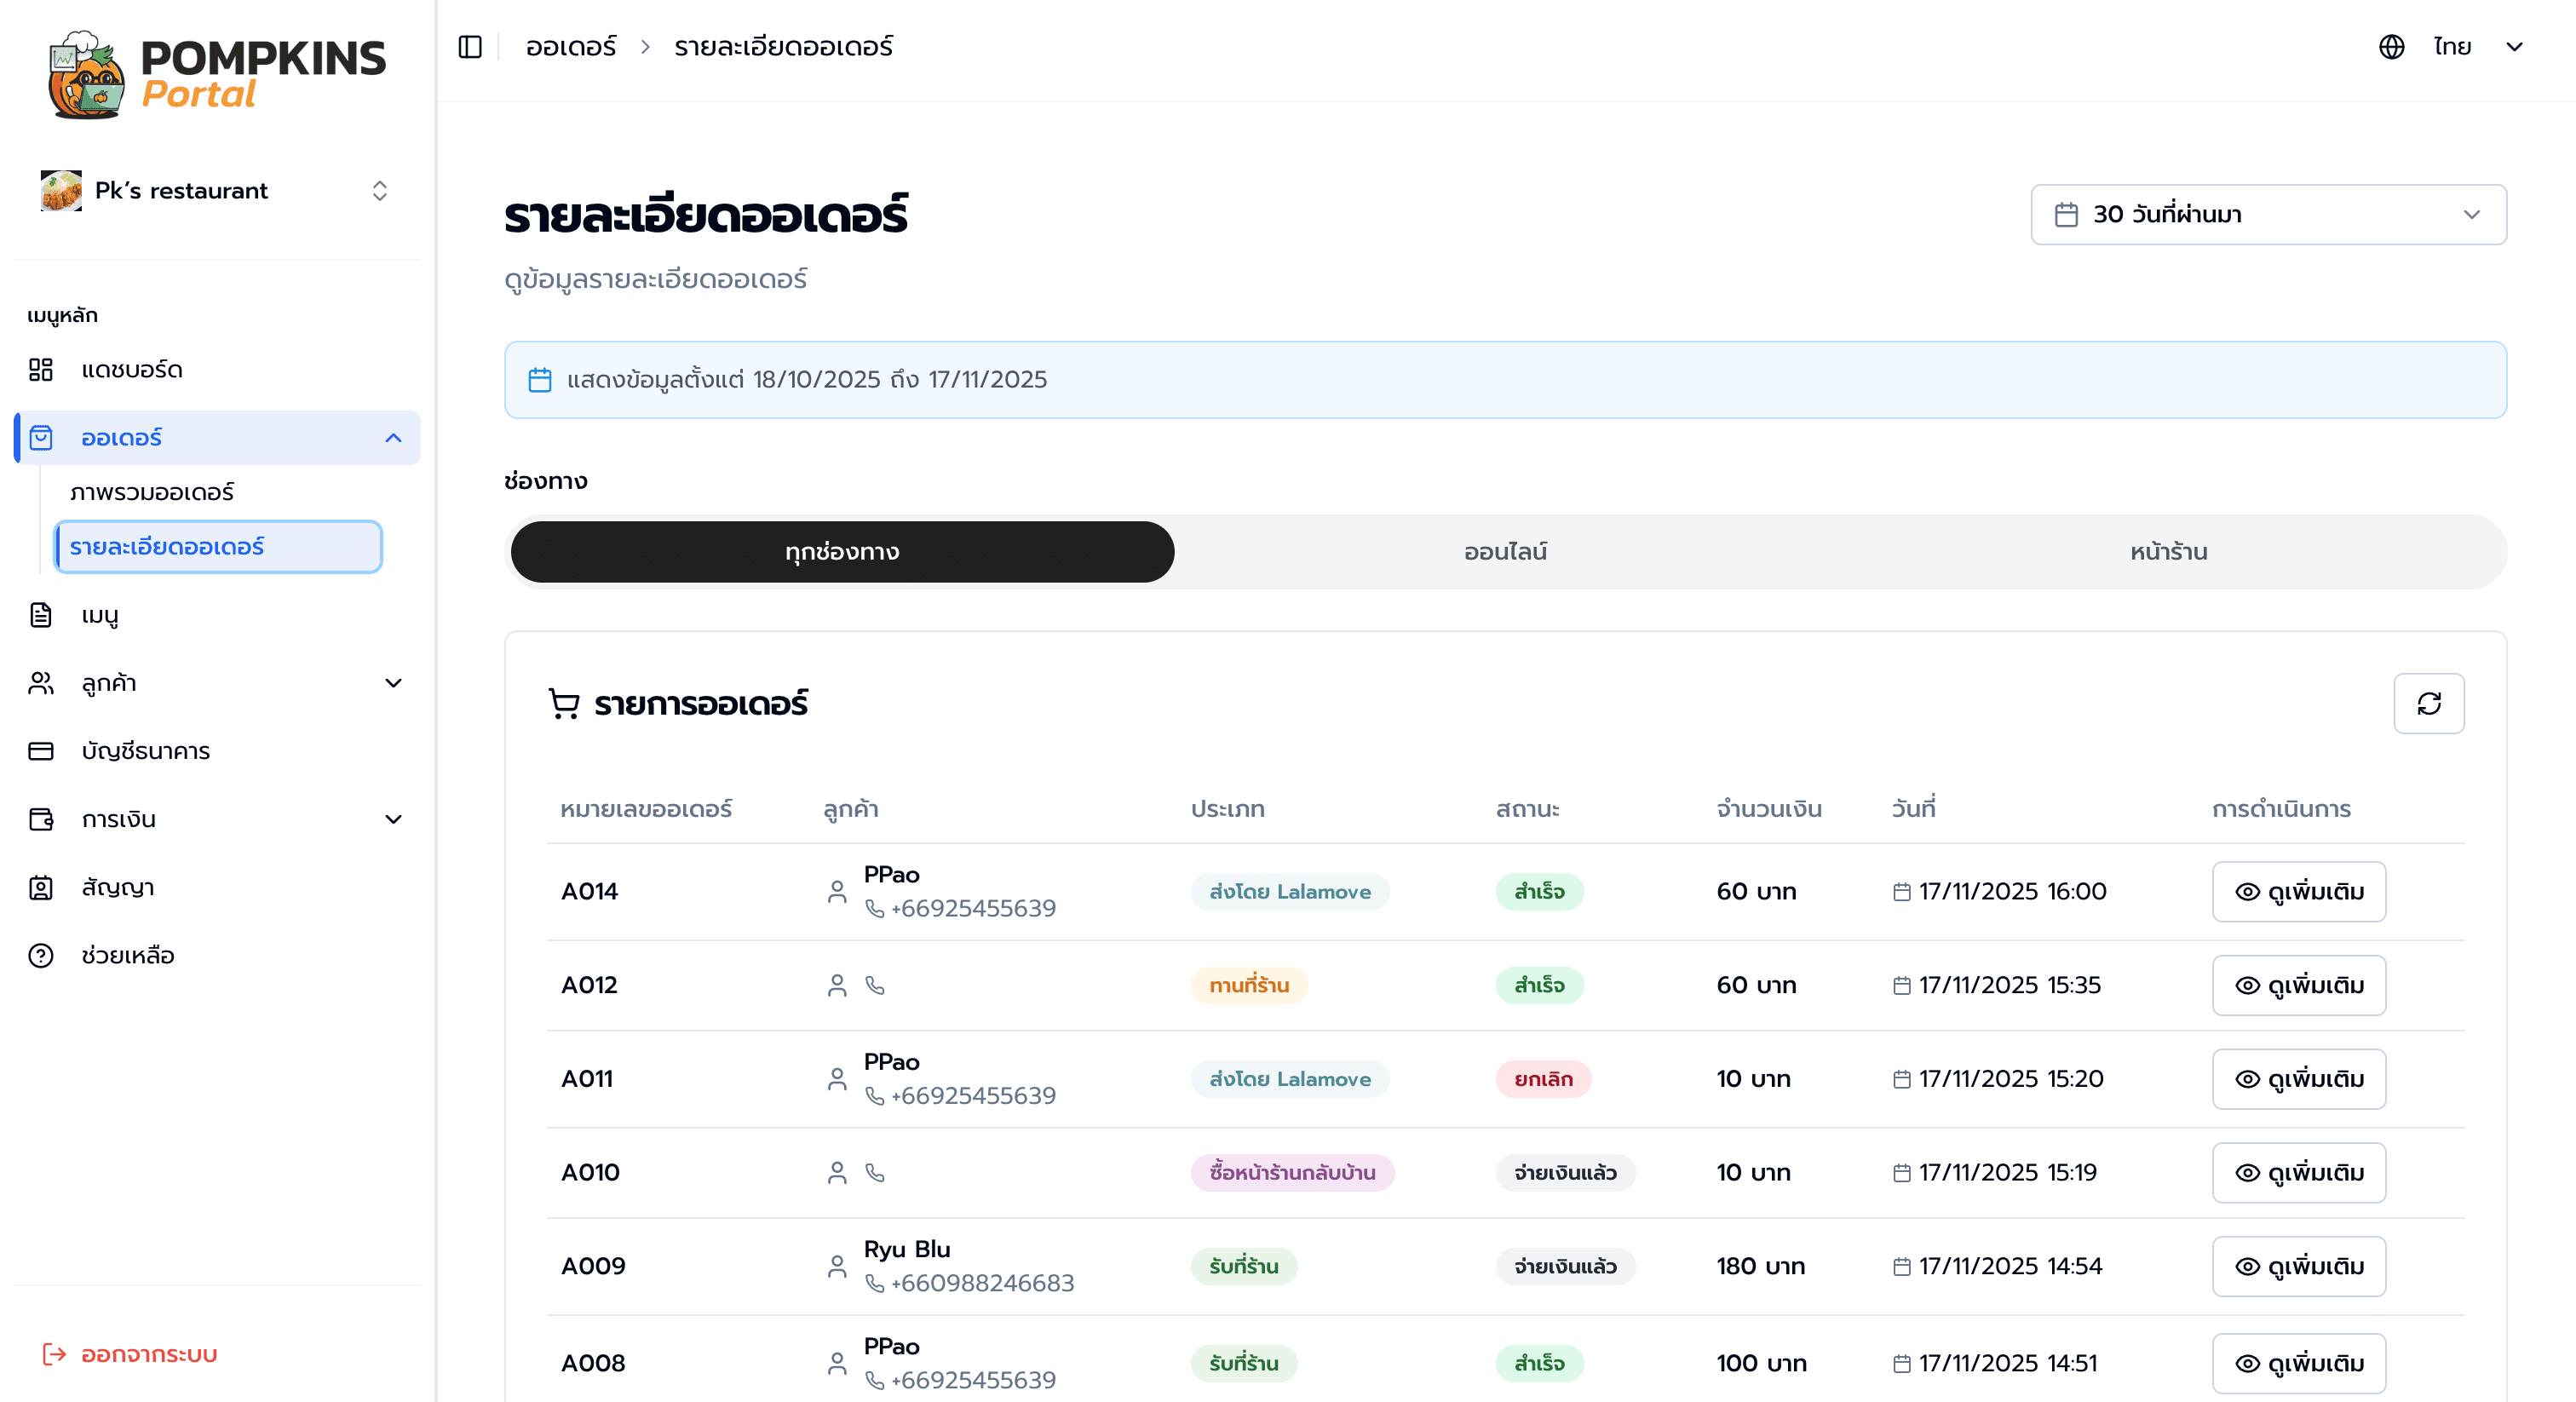Click the 180 บาท amount
The height and width of the screenshot is (1402, 2576).
click(1761, 1266)
